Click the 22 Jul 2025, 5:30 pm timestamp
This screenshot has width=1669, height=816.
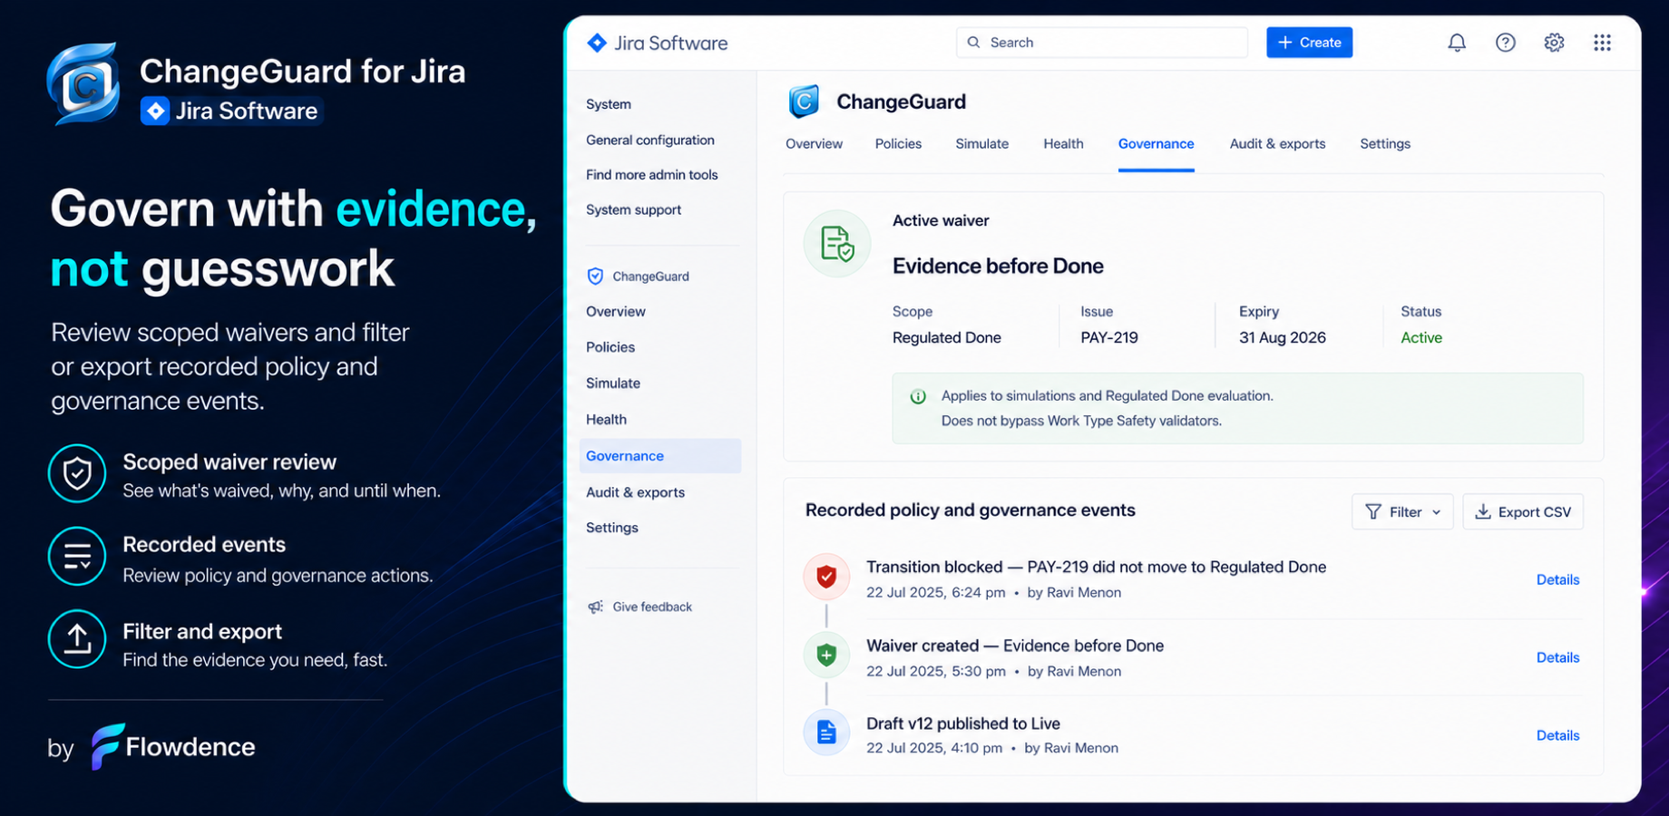936,672
